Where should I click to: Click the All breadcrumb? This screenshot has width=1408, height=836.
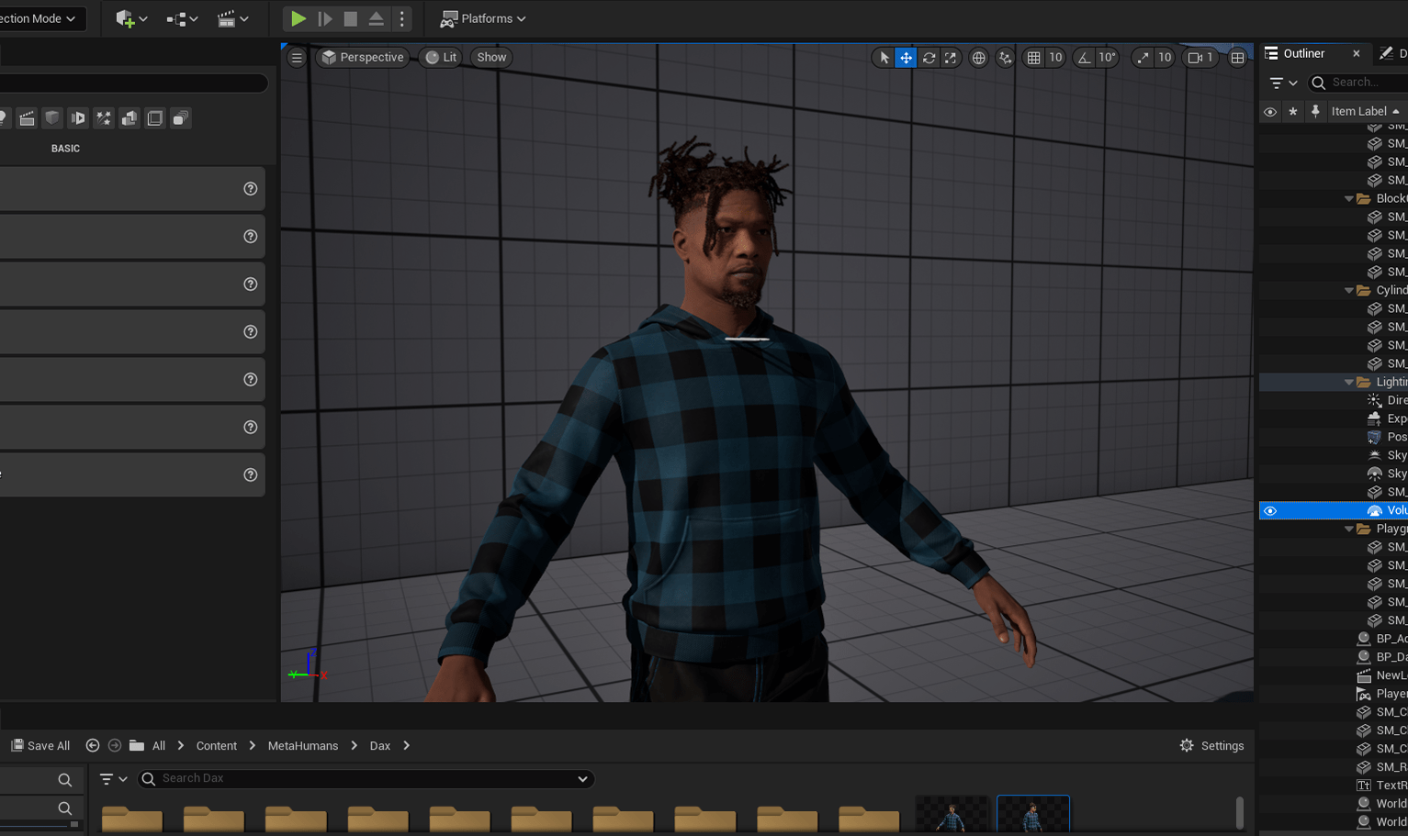159,746
